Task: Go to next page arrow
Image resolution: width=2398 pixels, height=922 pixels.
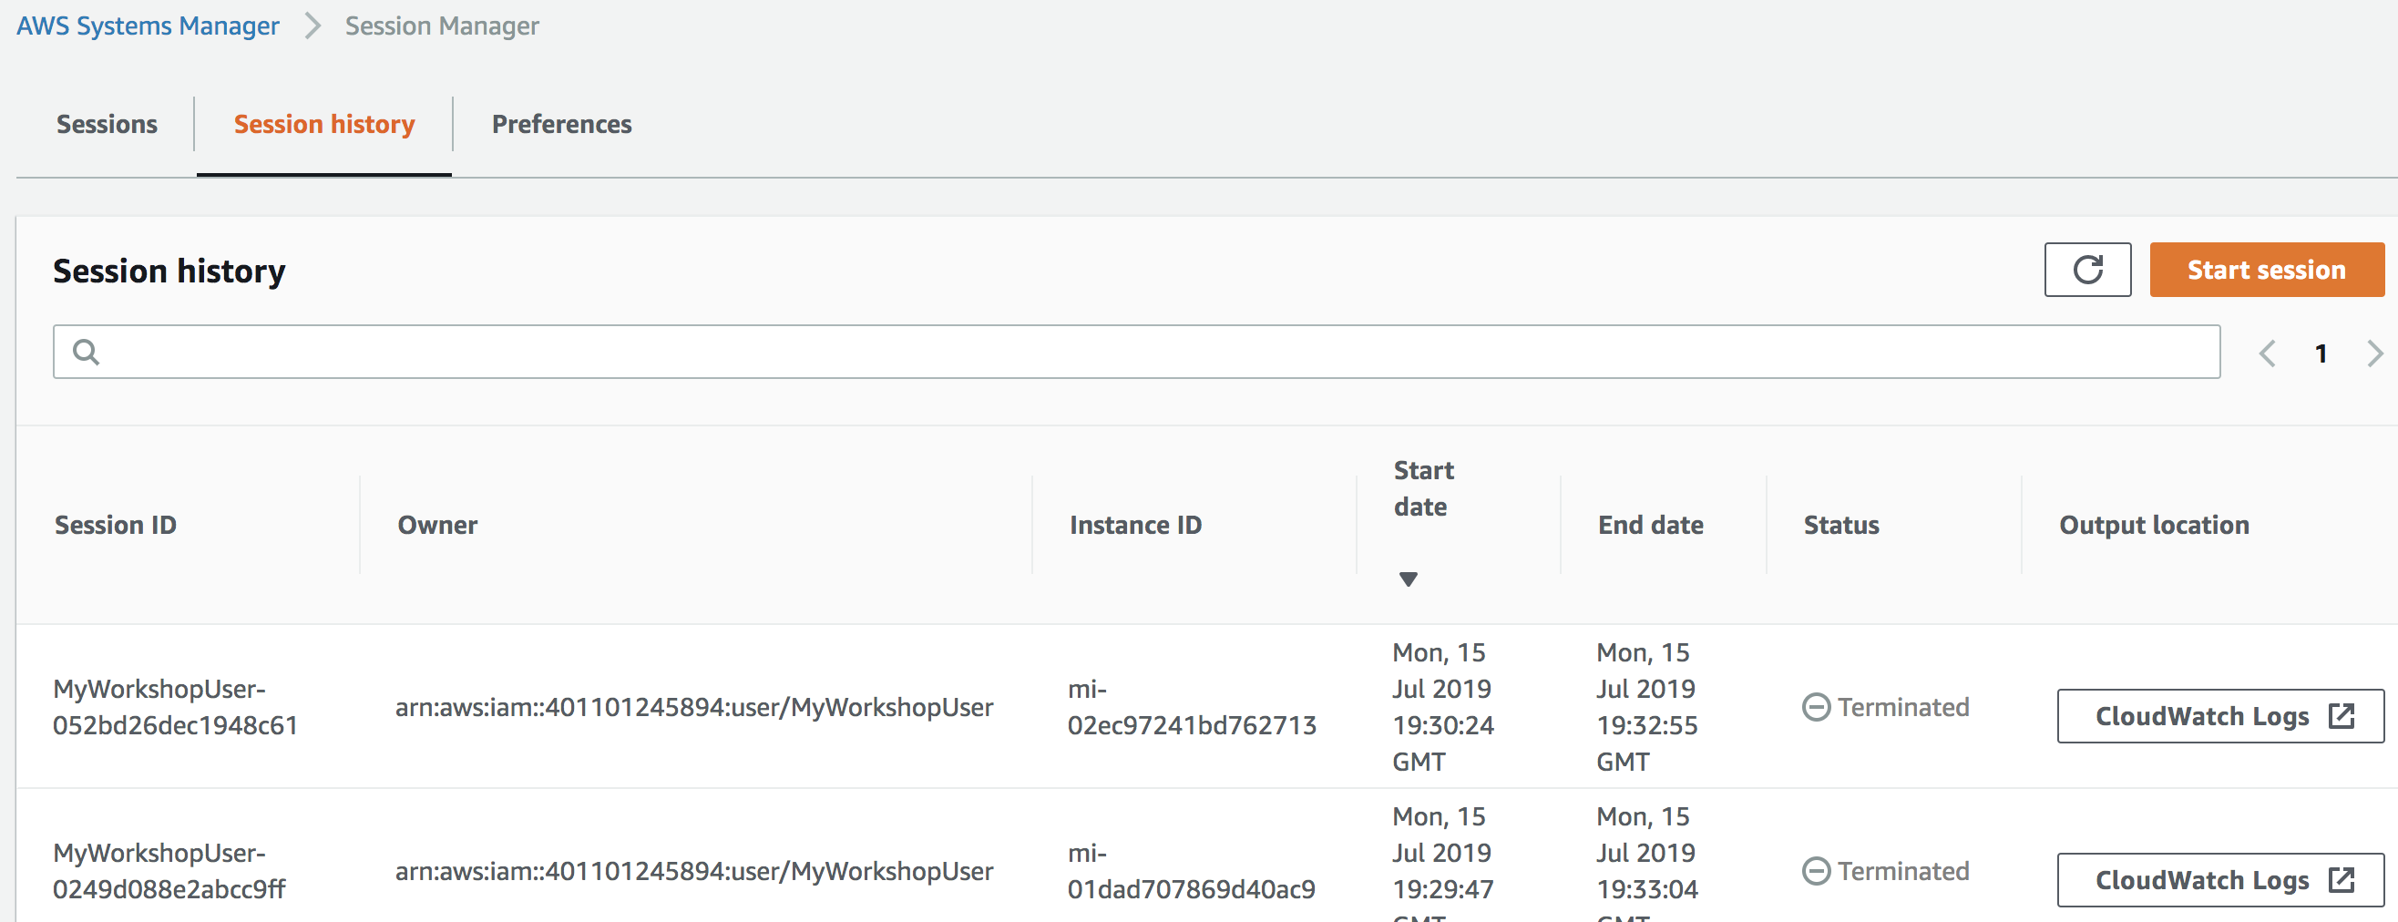Action: tap(2374, 353)
